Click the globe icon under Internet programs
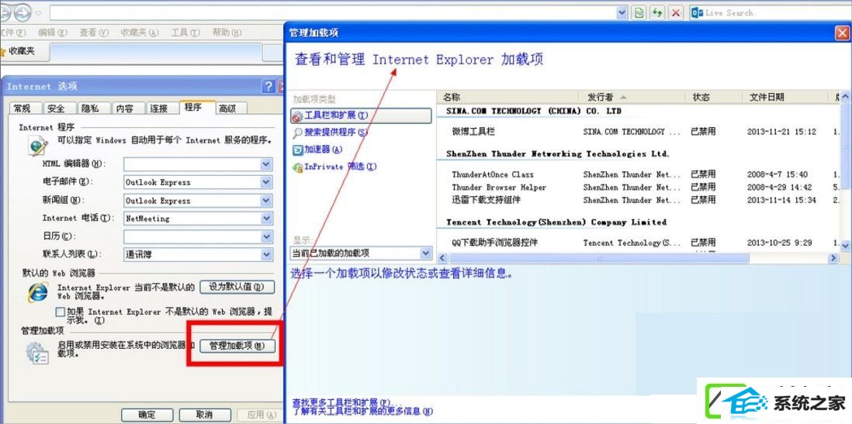The height and width of the screenshot is (424, 852). tap(39, 146)
